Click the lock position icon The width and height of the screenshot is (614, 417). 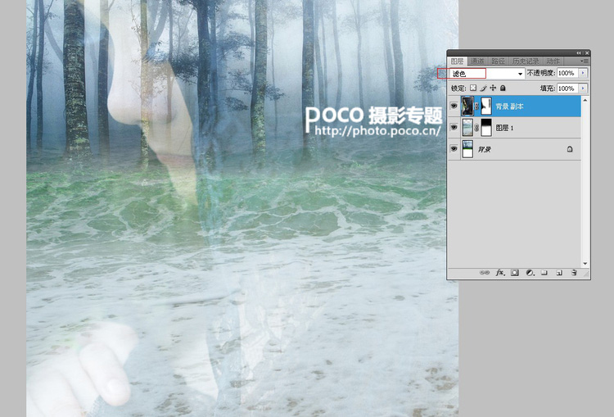[x=493, y=88]
